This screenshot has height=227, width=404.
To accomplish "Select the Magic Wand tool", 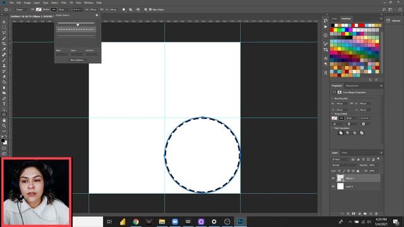I will click(4, 38).
